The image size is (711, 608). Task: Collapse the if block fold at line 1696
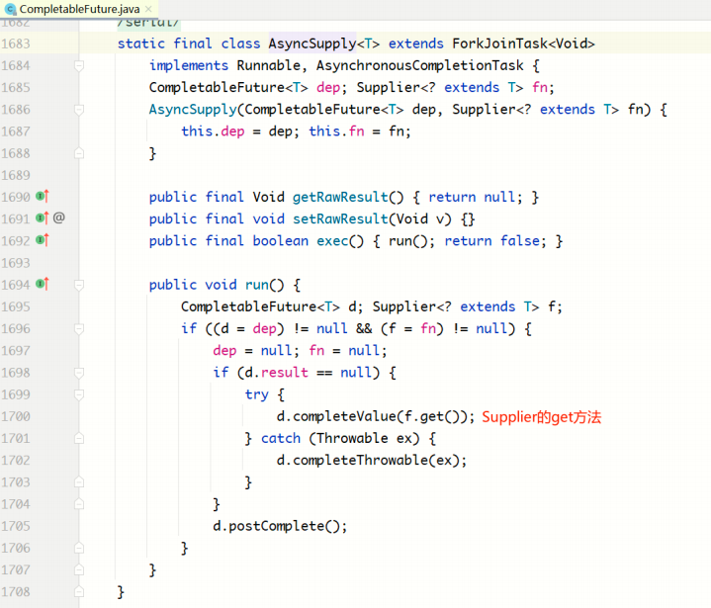(79, 328)
